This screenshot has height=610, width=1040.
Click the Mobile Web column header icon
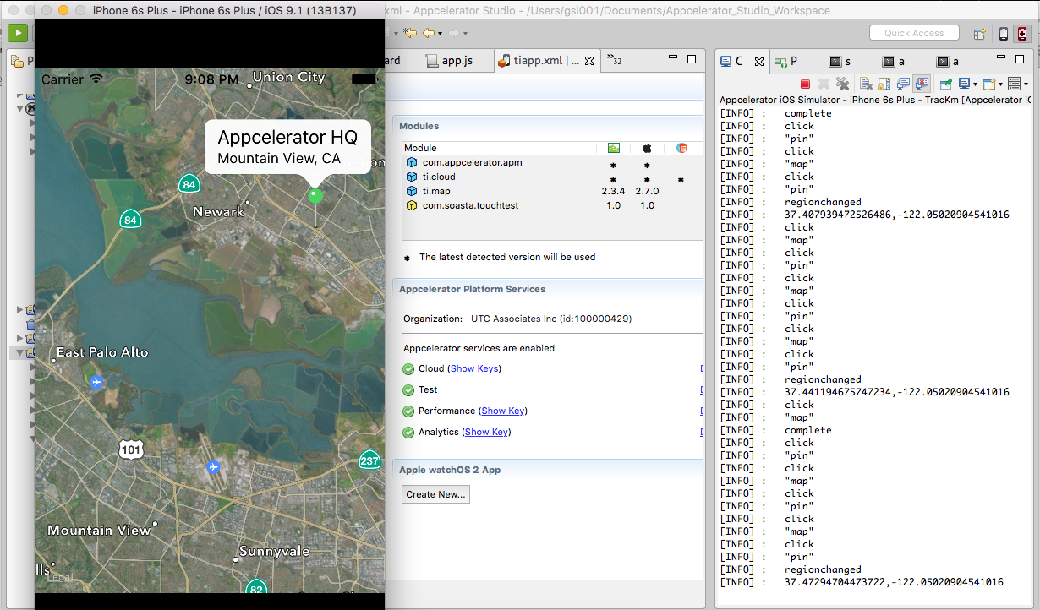coord(681,148)
